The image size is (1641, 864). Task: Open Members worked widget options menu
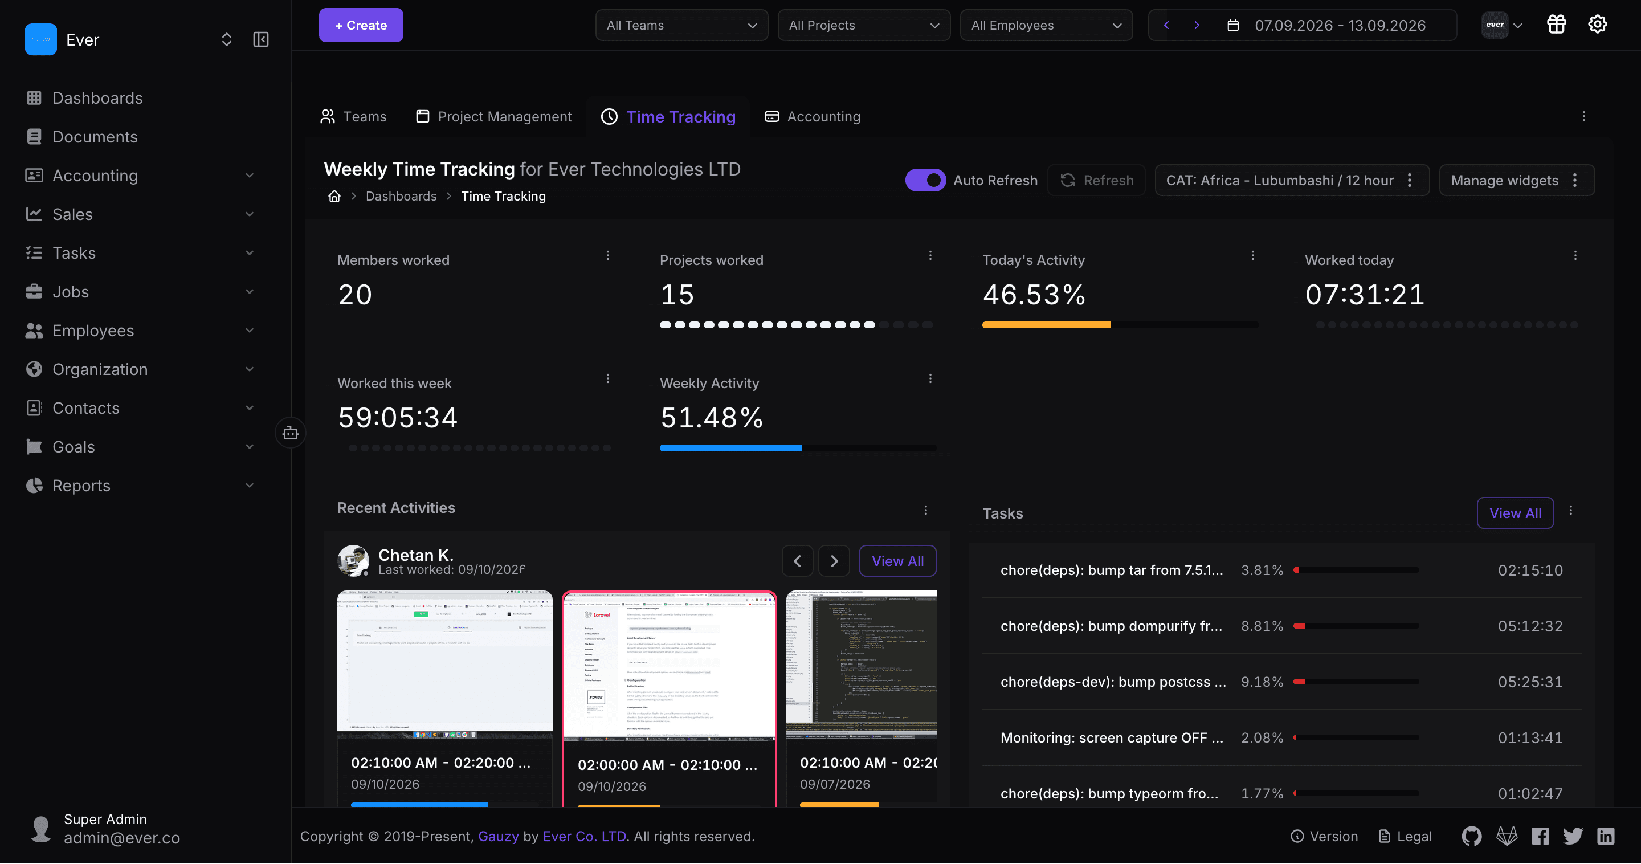(608, 255)
